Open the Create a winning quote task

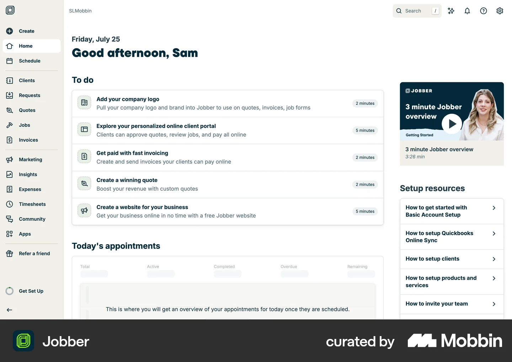(228, 185)
